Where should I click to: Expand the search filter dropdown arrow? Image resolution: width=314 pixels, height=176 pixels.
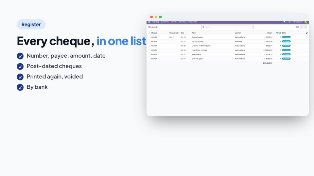[x=252, y=27]
